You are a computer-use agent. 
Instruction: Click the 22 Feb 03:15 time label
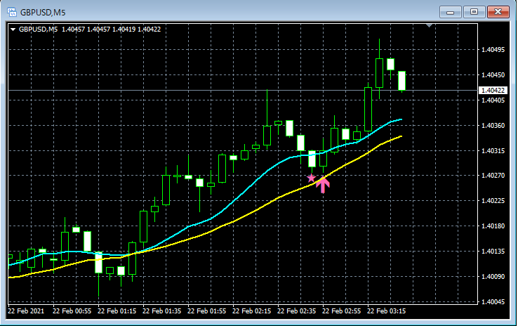[x=386, y=311]
